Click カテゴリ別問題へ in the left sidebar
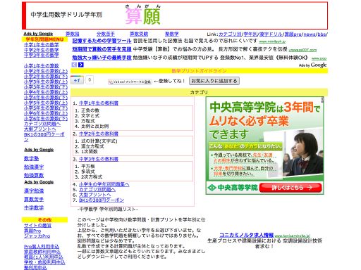 [42, 124]
